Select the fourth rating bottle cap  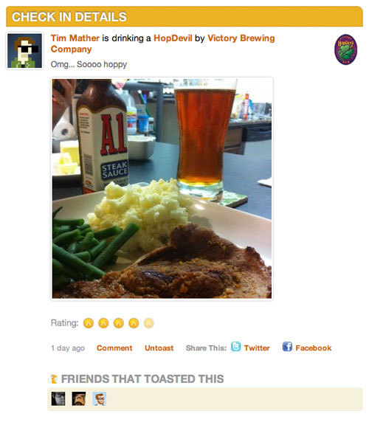pyautogui.click(x=134, y=323)
